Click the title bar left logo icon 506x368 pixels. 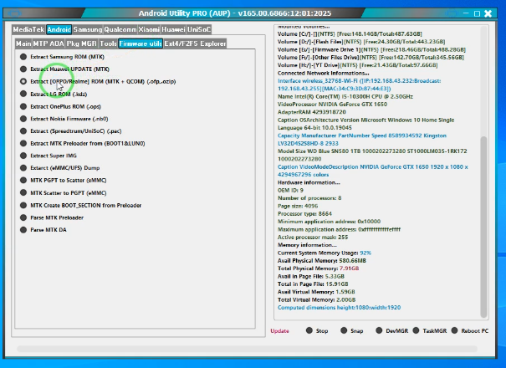pyautogui.click(x=14, y=13)
